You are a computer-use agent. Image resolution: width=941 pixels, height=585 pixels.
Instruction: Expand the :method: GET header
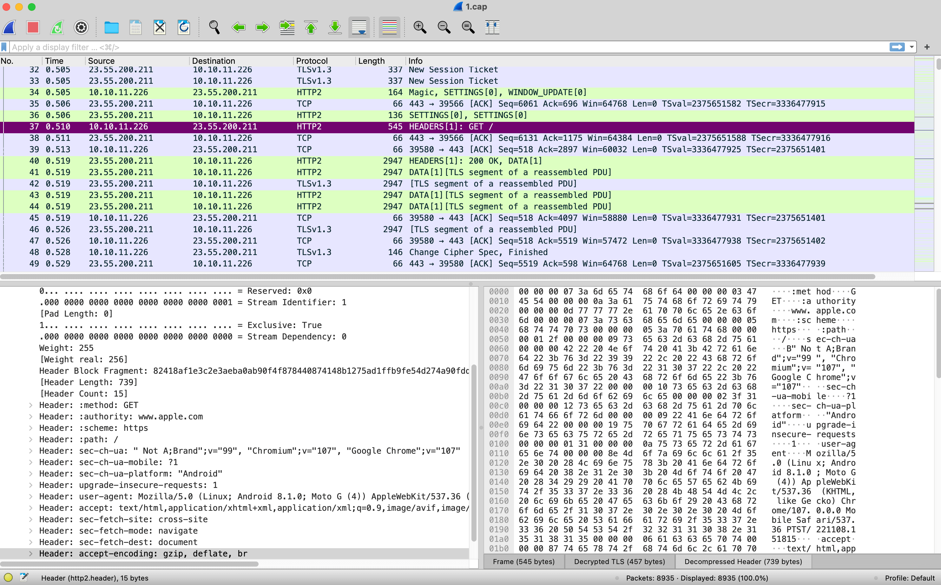tap(30, 405)
